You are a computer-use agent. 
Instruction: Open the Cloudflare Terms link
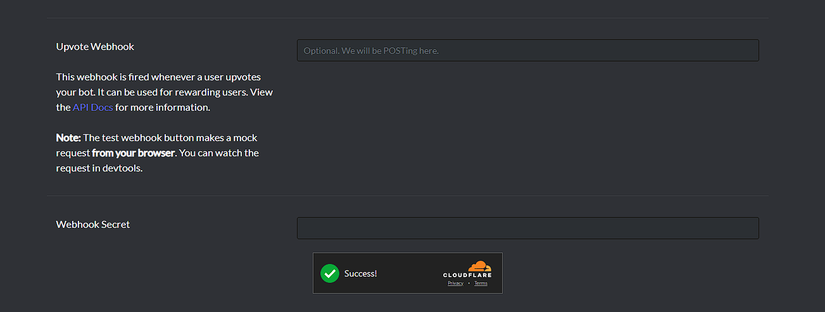point(481,284)
